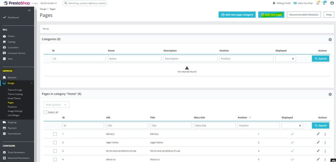Click Search in Categories table
The height and width of the screenshot is (162, 336).
(x=321, y=59)
